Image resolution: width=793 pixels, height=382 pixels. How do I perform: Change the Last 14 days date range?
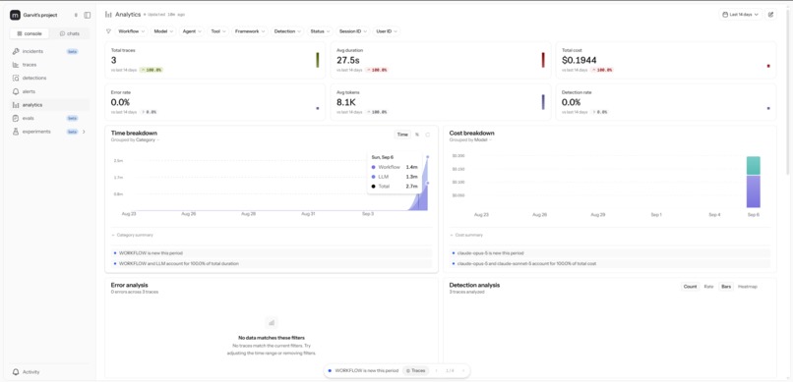tap(741, 15)
